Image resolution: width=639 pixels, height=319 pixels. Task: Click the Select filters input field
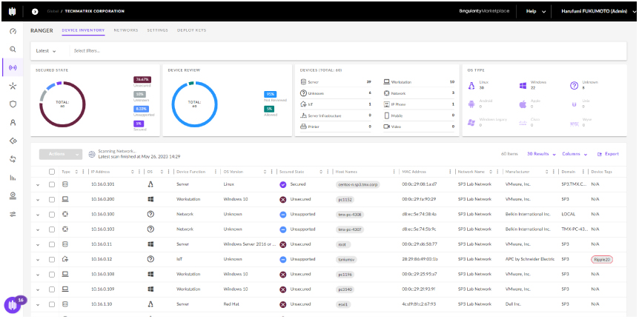pyautogui.click(x=348, y=51)
